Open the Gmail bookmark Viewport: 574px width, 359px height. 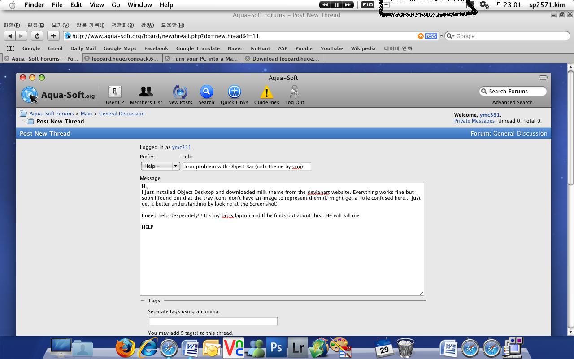(55, 48)
